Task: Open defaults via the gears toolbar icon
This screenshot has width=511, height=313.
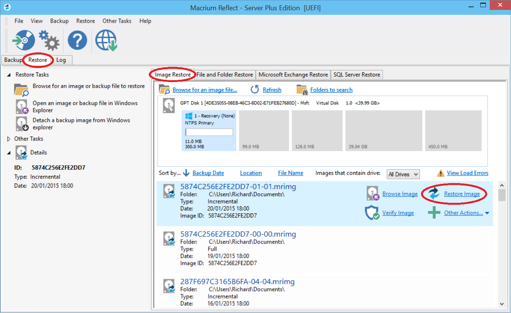Action: pos(49,40)
